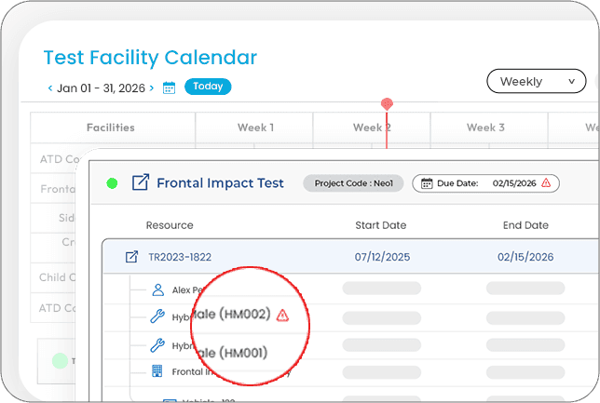Click the green status dot
Viewport: 600px width, 403px height.
112,183
